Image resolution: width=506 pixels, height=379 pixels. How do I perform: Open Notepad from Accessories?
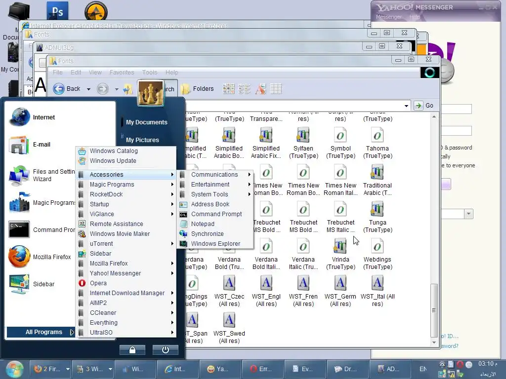tap(215, 224)
